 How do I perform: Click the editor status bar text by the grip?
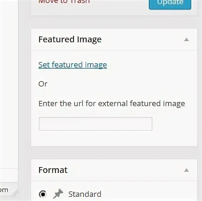point(4,190)
